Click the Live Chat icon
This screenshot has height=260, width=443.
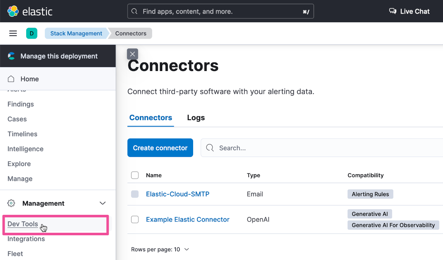(x=393, y=11)
